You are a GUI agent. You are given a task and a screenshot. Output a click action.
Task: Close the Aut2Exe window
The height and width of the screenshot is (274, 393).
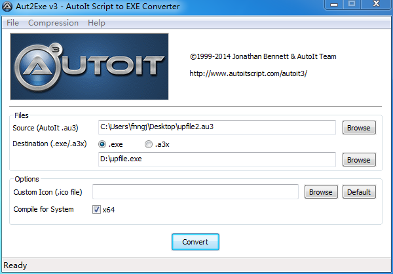pos(376,5)
